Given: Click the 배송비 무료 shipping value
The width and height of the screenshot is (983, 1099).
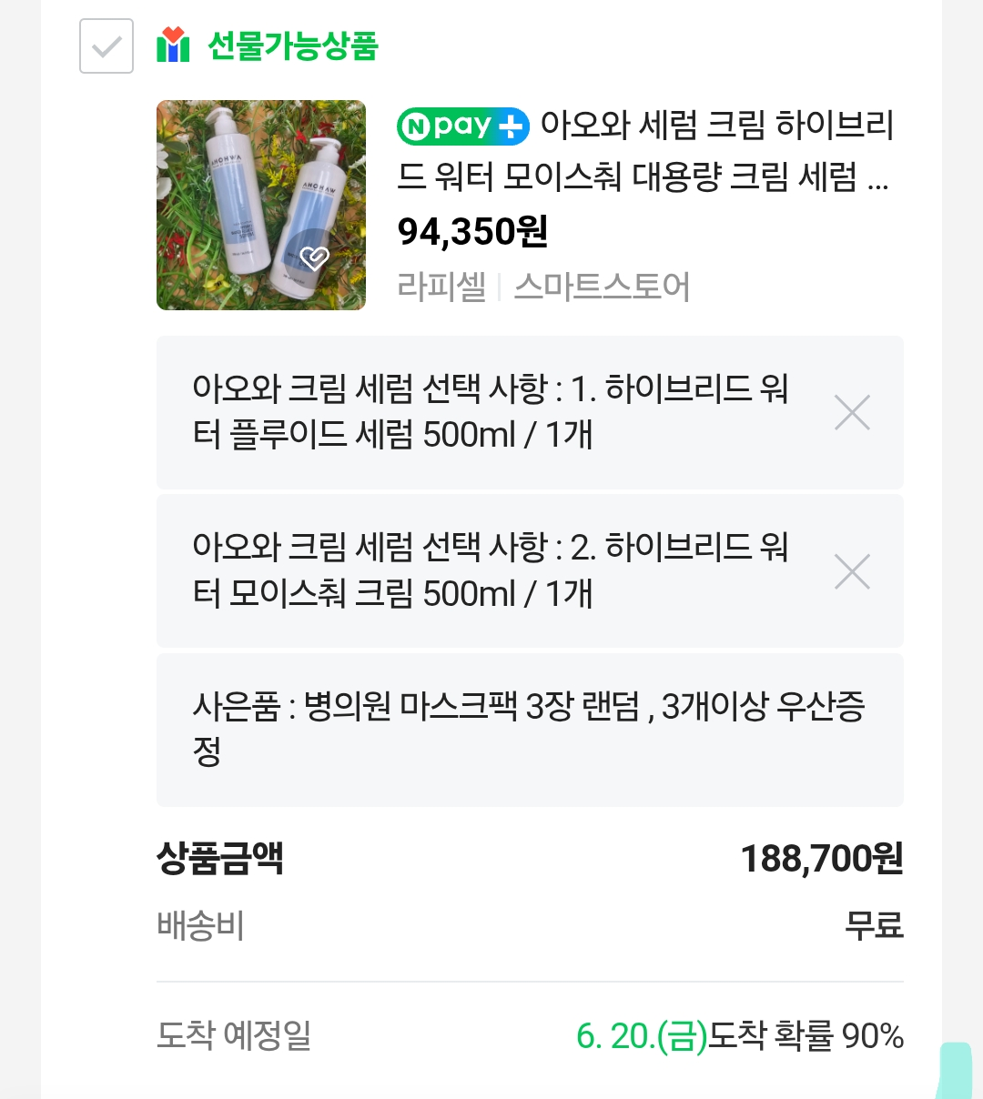Looking at the screenshot, I should coord(874,925).
